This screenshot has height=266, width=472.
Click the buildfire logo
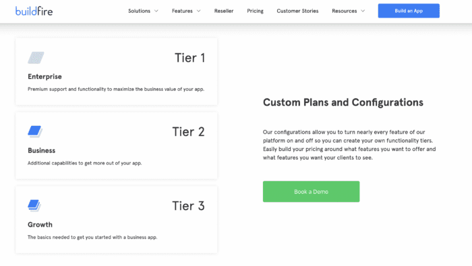(x=34, y=11)
